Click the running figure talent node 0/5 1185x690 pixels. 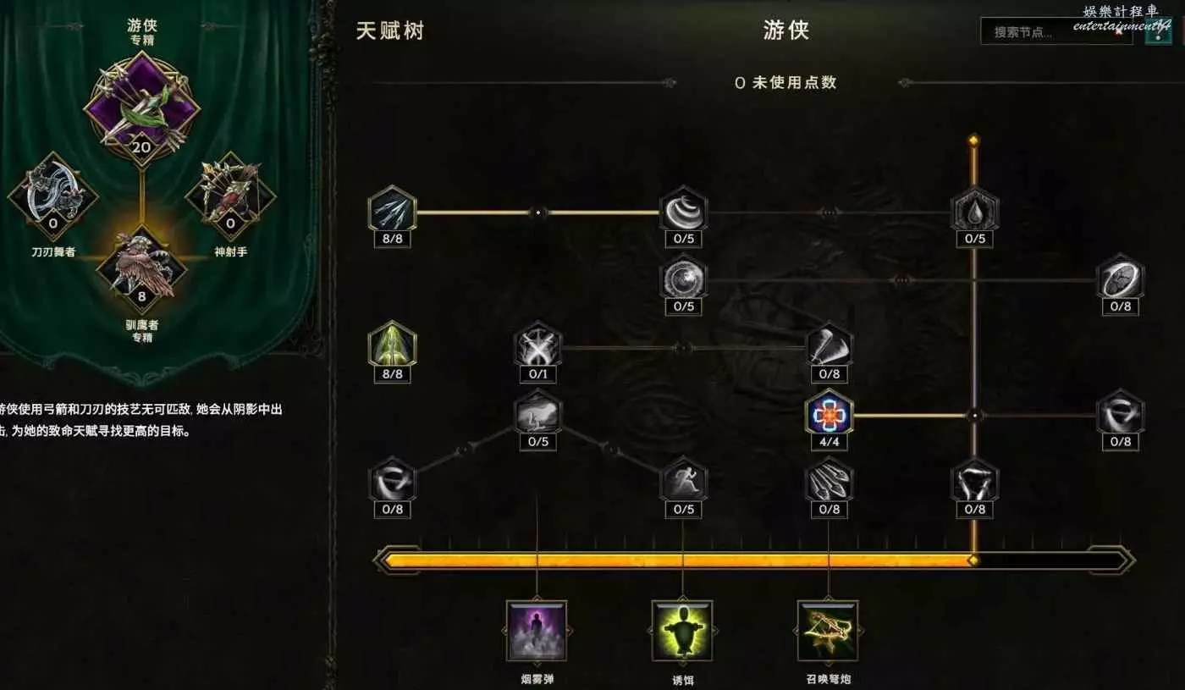click(x=683, y=481)
